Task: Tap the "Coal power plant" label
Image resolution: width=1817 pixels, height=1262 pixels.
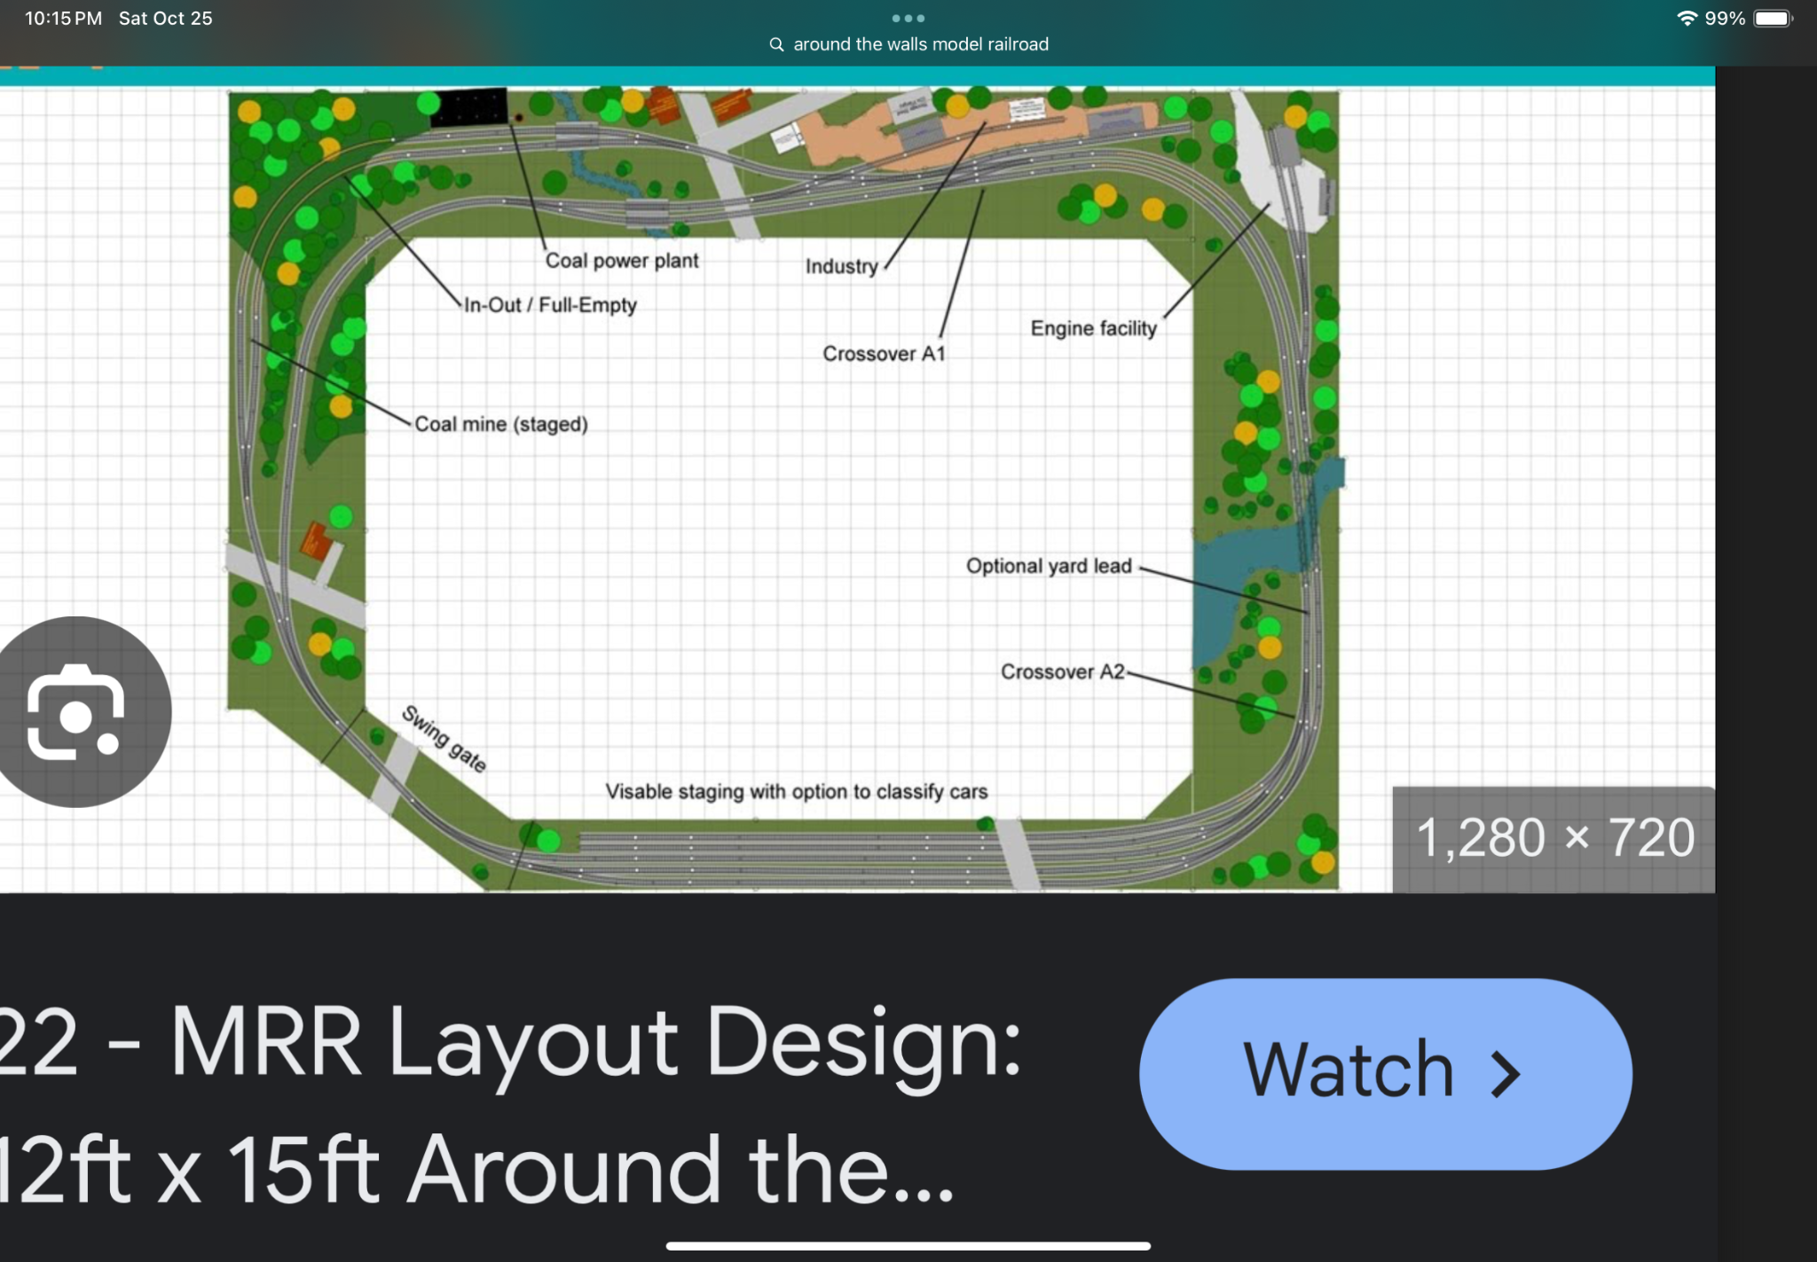Action: pos(622,261)
